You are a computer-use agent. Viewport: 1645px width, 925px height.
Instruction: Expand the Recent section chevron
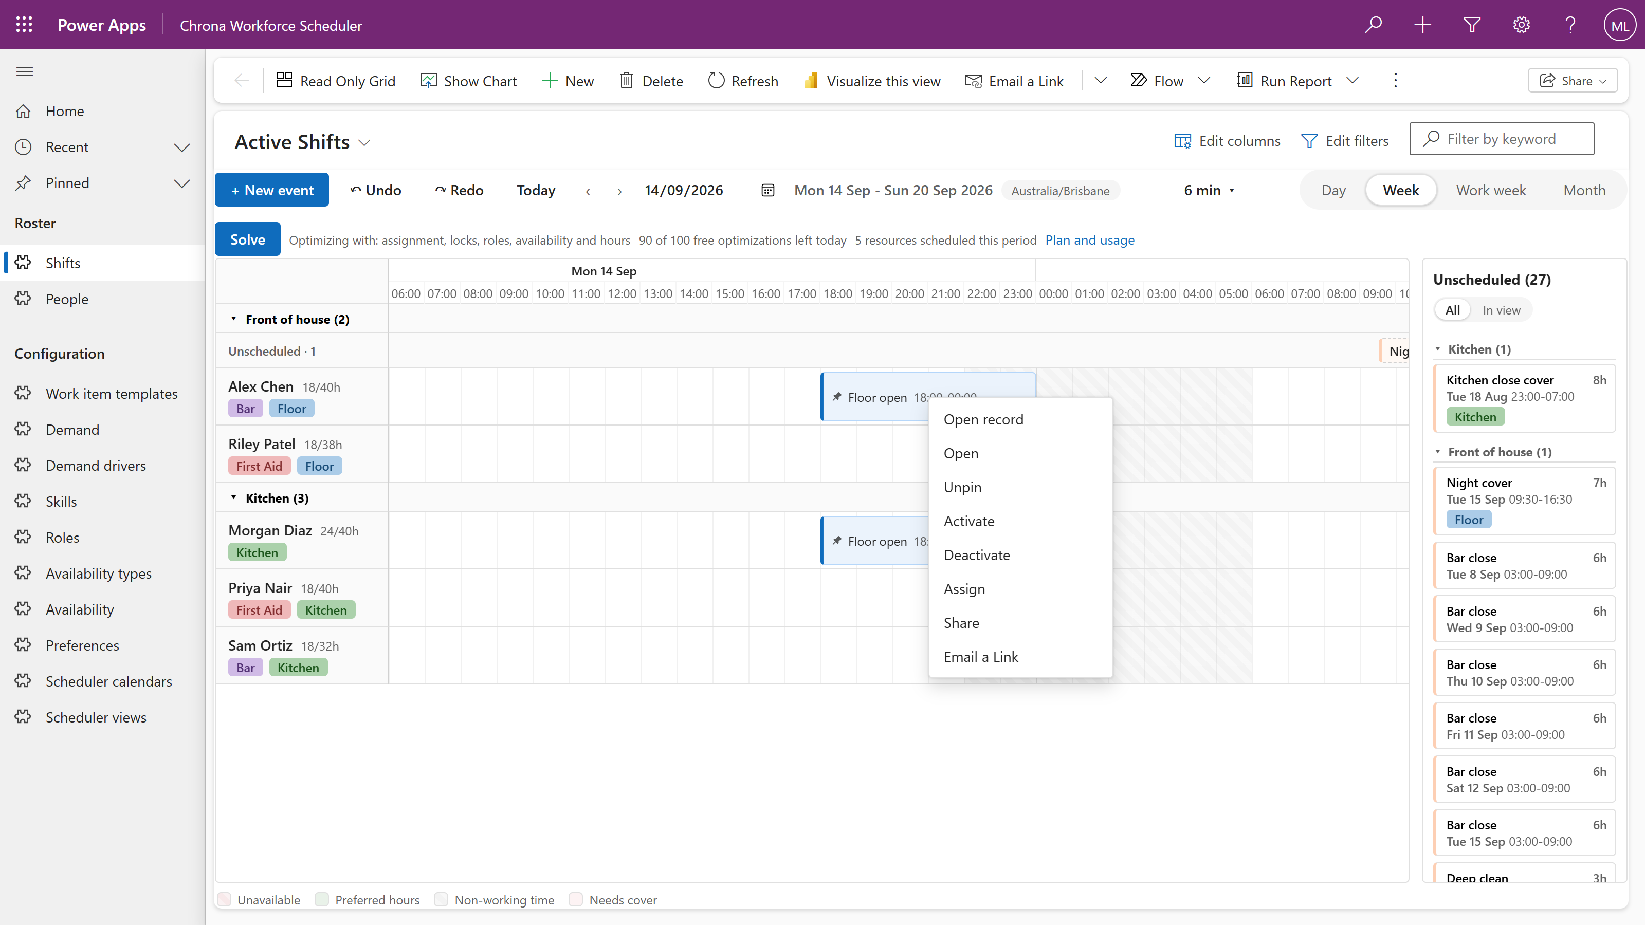(x=182, y=147)
